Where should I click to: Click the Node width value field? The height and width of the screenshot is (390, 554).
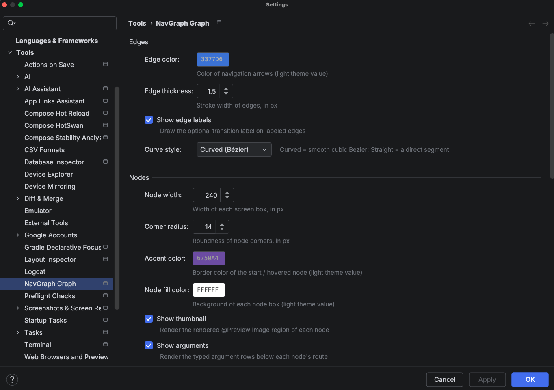click(x=206, y=195)
